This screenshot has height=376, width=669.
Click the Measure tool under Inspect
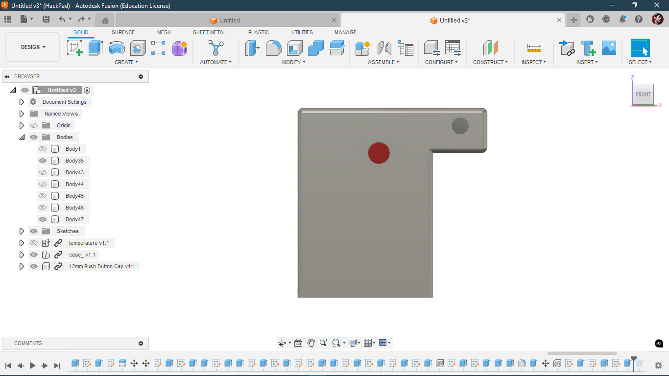[x=534, y=48]
